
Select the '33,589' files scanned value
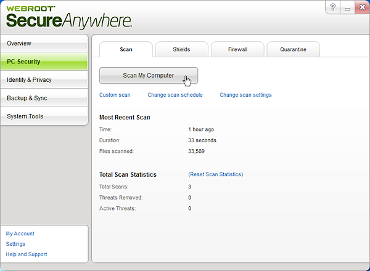click(x=196, y=151)
